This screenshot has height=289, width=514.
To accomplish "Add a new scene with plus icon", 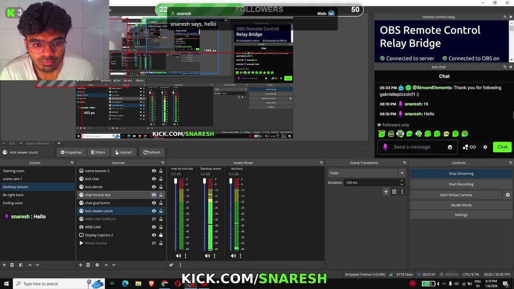I will (4, 265).
